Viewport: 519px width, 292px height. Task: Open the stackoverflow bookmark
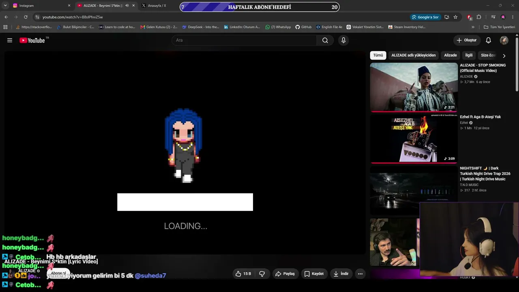click(x=34, y=27)
